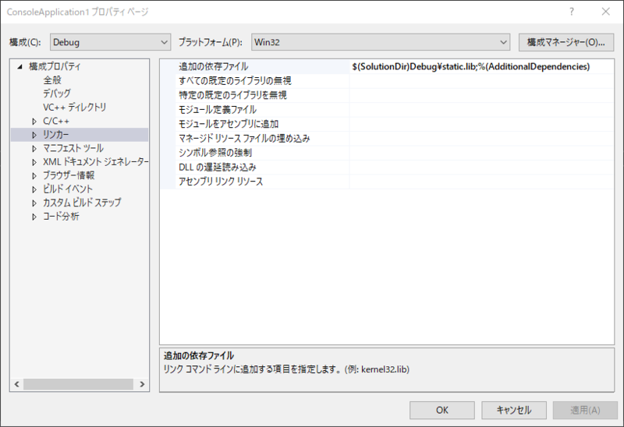Select 全般 in the property tree
624x427 pixels.
click(52, 80)
